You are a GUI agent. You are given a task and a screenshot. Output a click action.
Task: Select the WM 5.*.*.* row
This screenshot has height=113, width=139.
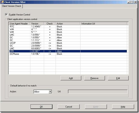68,32
